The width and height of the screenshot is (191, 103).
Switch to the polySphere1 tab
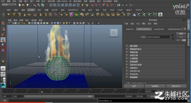coord(159,29)
